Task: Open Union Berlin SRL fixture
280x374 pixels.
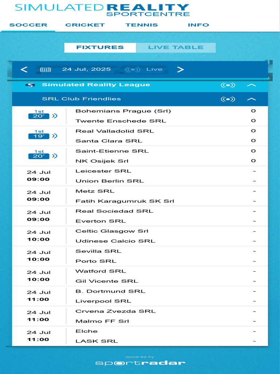Action: click(x=109, y=181)
